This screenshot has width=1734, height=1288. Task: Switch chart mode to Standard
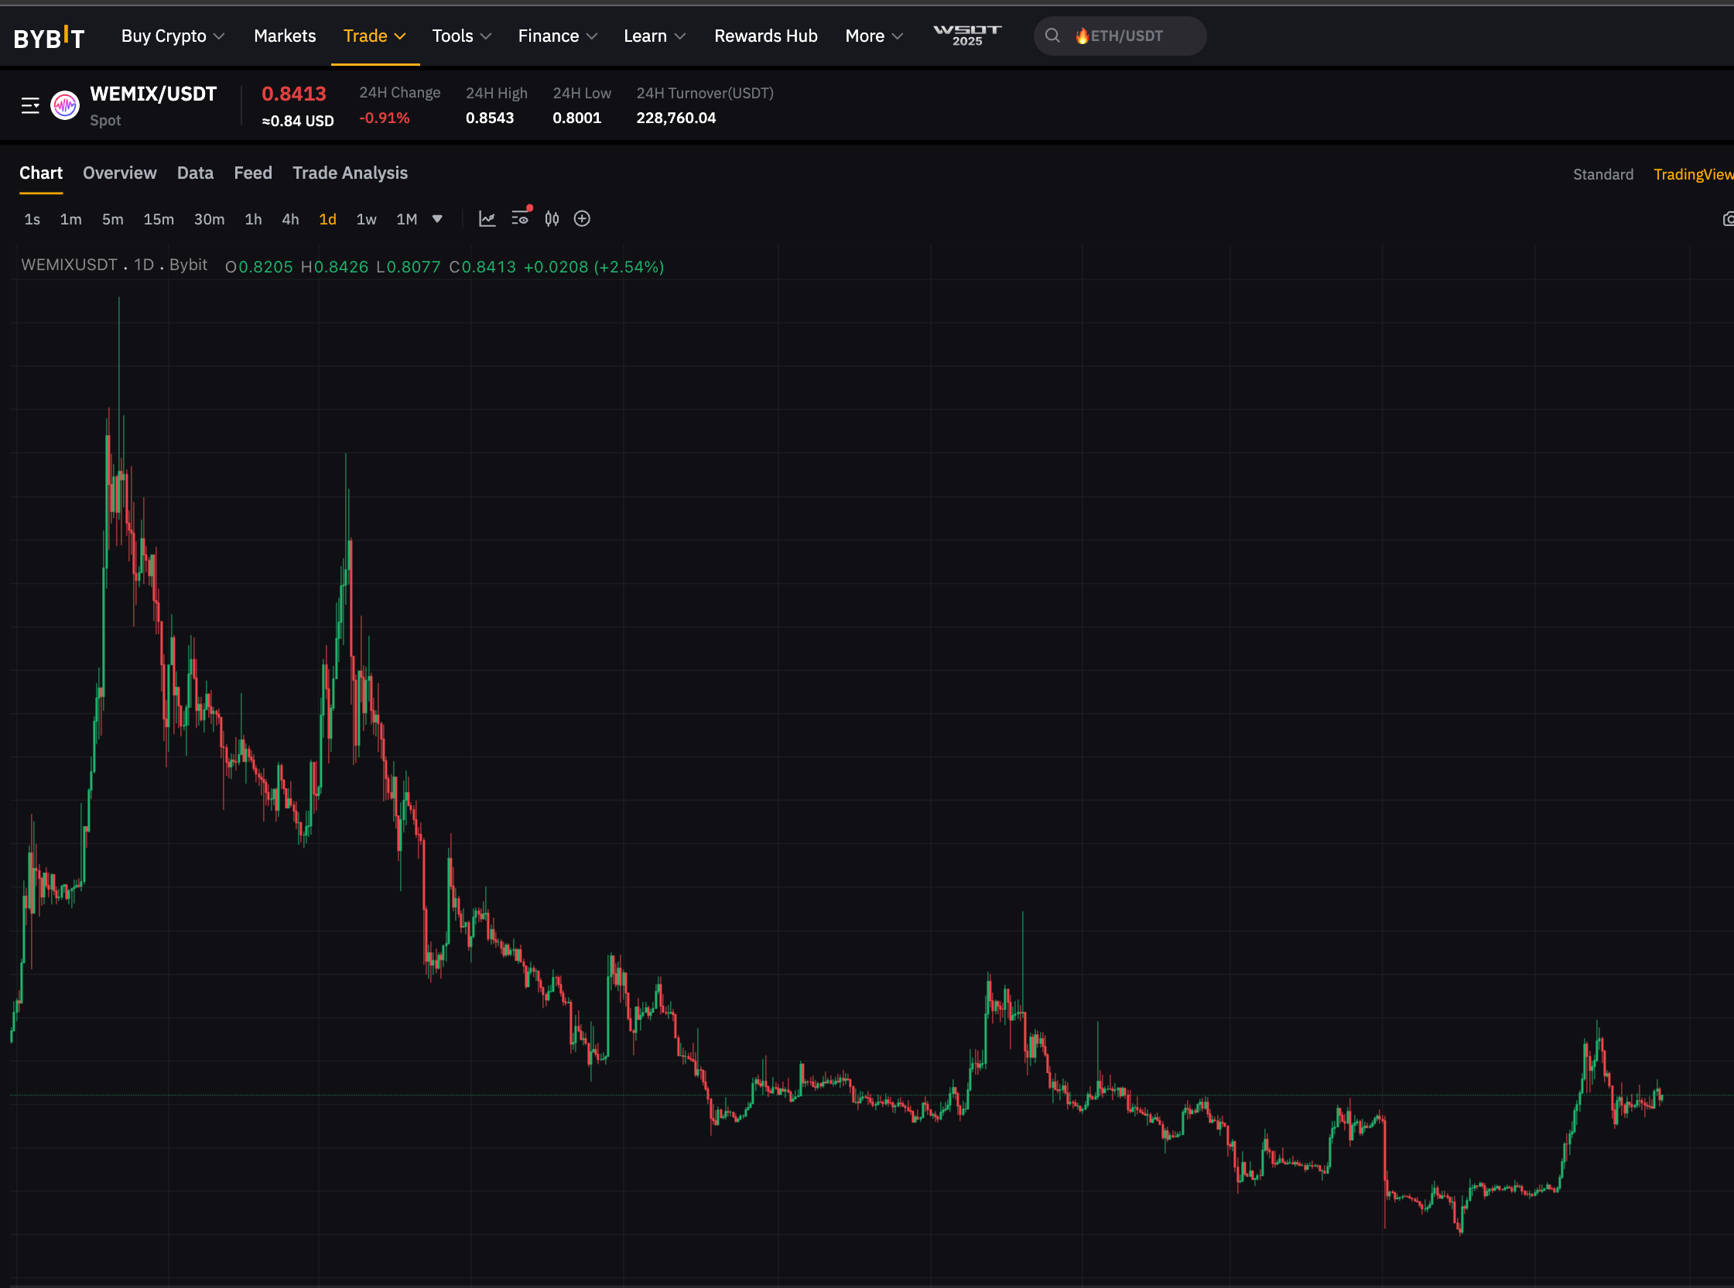point(1602,175)
